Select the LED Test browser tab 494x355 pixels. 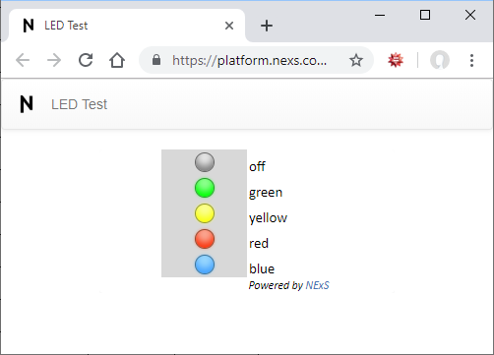coord(127,26)
